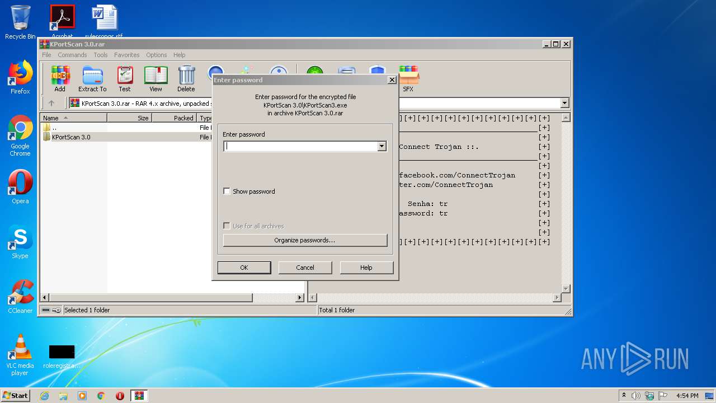Viewport: 716px width, 403px height.
Task: Click the volume icon in system tray
Action: [635, 396]
